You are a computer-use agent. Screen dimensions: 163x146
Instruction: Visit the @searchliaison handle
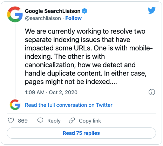pos(43,18)
